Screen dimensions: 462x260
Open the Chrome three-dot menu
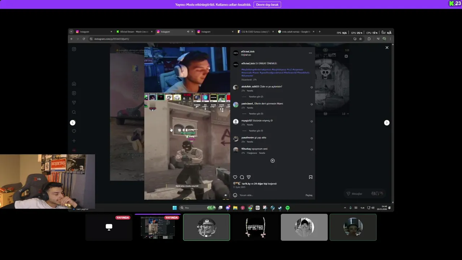pos(390,39)
